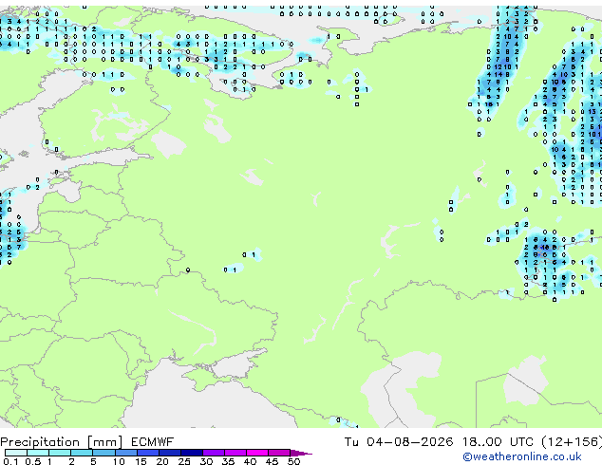Click the 0.1–0.5 mm palest cyan legend swatch
Image resolution: width=602 pixels, height=465 pixels.
(16, 453)
